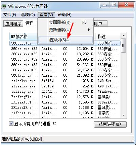Close the Task Manager window

click(126, 5)
